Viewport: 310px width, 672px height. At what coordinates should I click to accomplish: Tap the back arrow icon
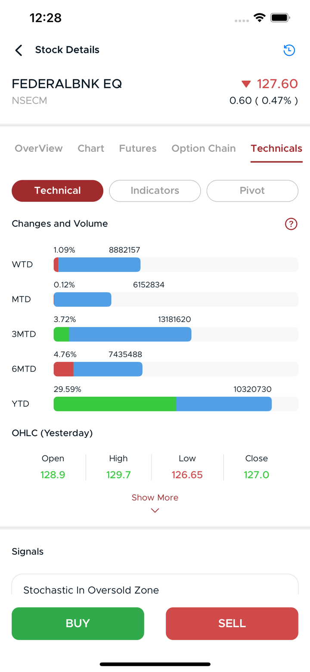[19, 50]
